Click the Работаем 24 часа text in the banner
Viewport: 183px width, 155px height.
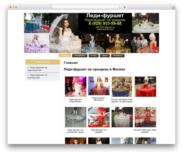point(105,29)
